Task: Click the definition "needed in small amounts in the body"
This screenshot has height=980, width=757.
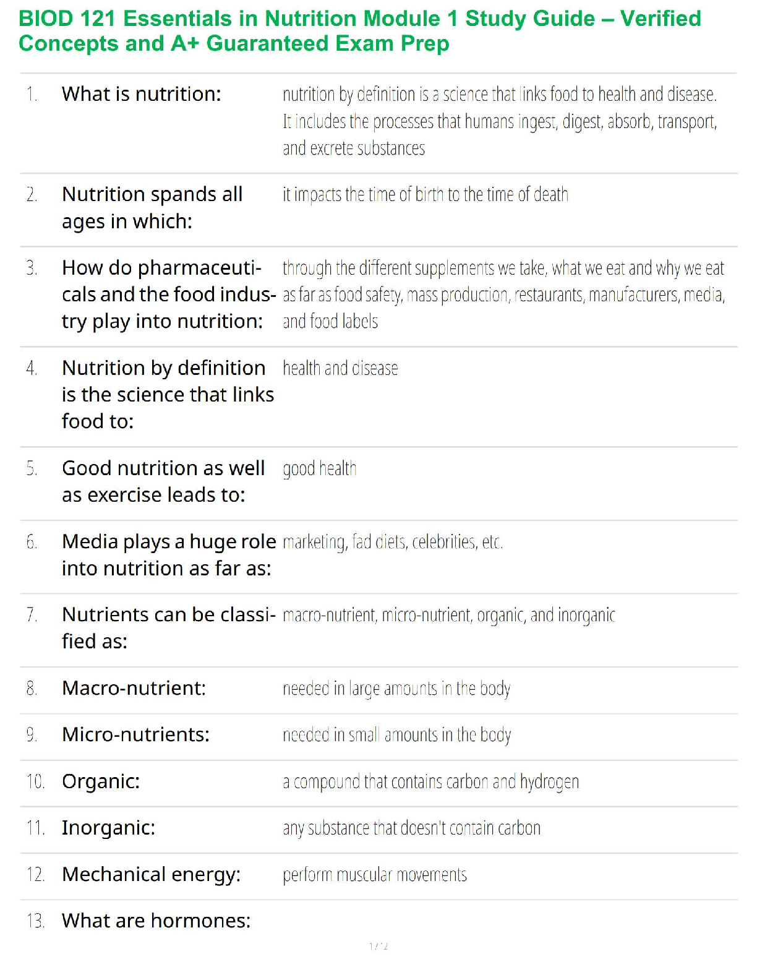Action: [396, 735]
